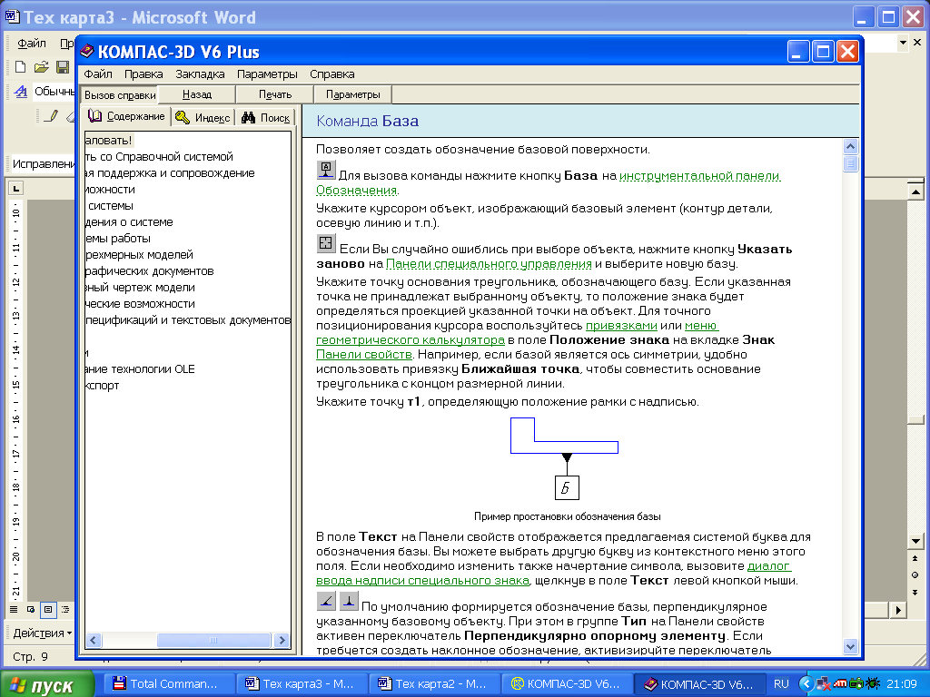Click the inclined base designation icon

click(x=326, y=601)
